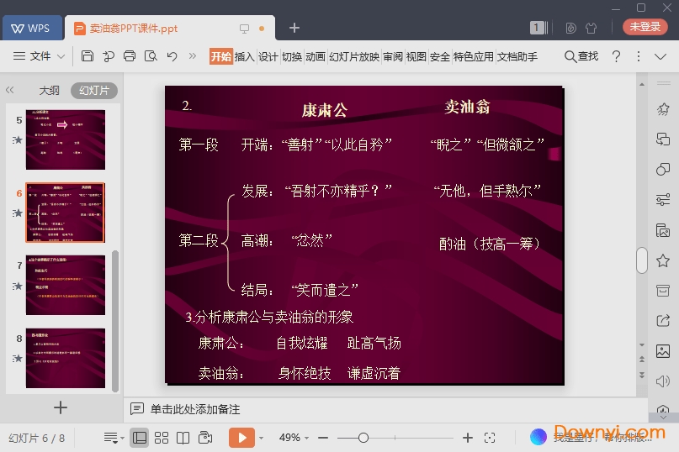Viewport: 679px width, 452px height.
Task: Zoom in with plus button
Action: [x=468, y=438]
